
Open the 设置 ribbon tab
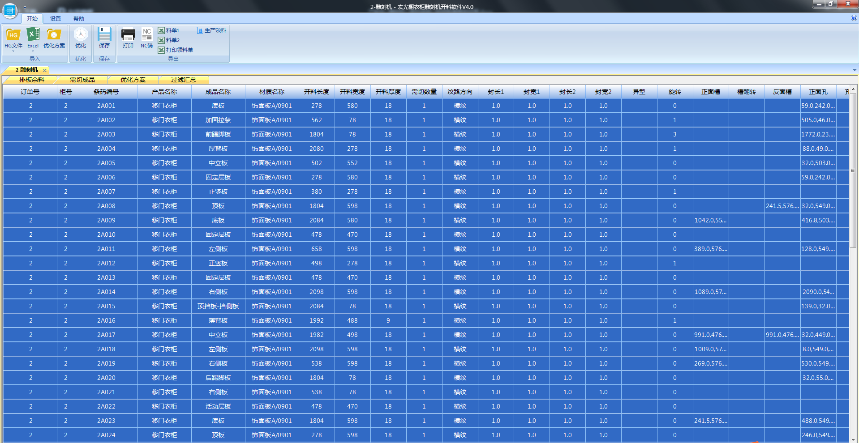pos(56,19)
